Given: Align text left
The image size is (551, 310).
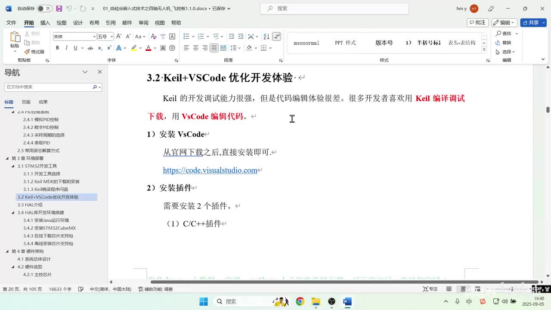Looking at the screenshot, I should point(186,48).
